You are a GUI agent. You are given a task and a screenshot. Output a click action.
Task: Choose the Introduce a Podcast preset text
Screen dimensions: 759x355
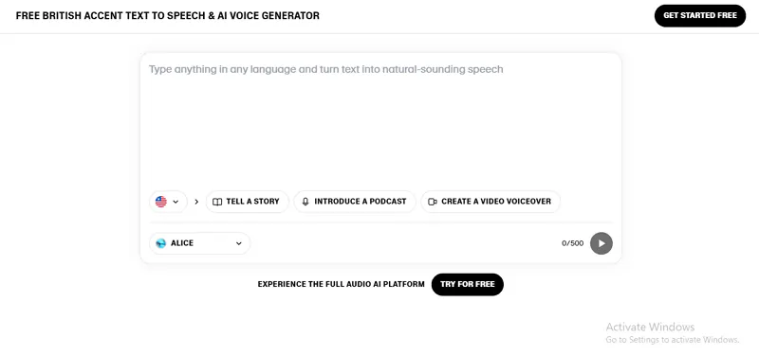361,202
